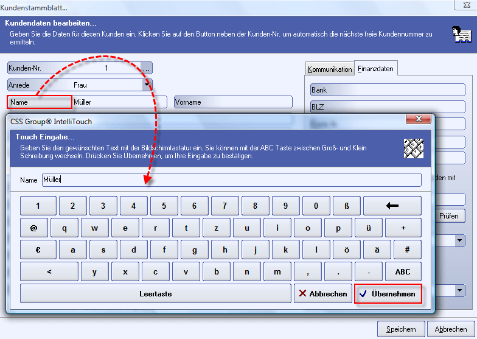Tap the @ key on keyboard
This screenshot has height=339, width=477.
[34, 228]
